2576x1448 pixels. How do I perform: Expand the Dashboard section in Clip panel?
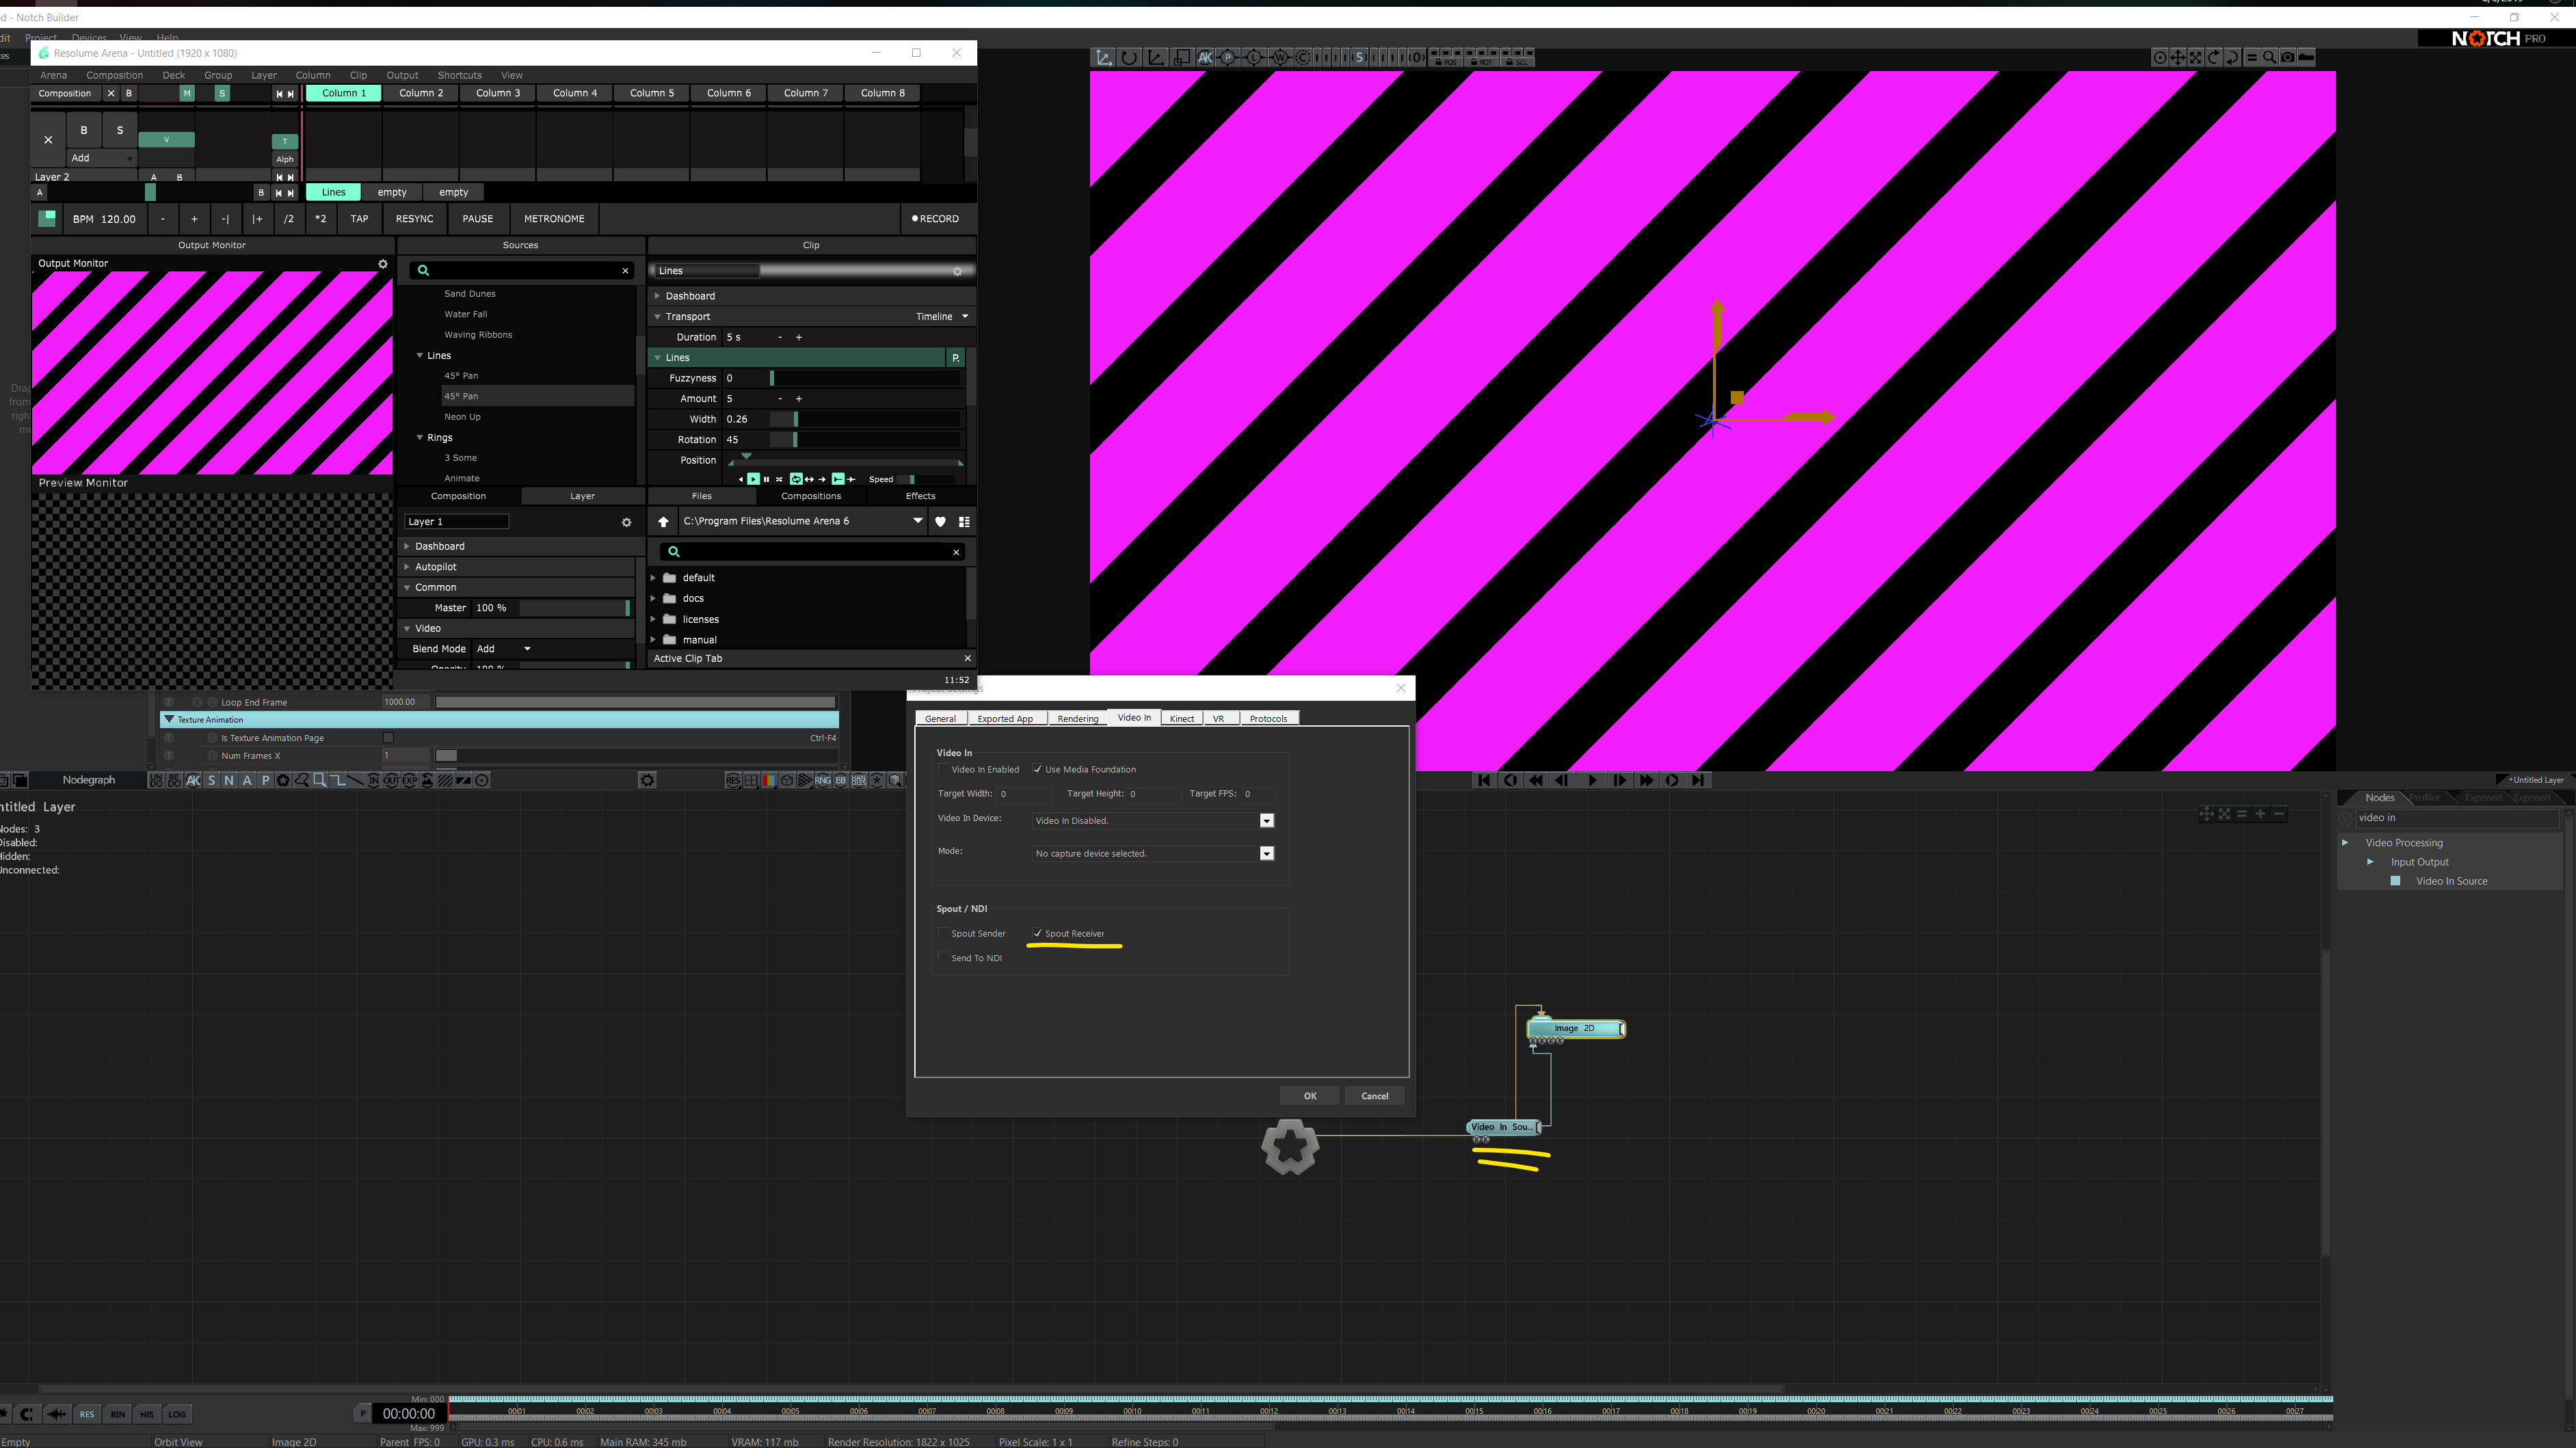657,296
